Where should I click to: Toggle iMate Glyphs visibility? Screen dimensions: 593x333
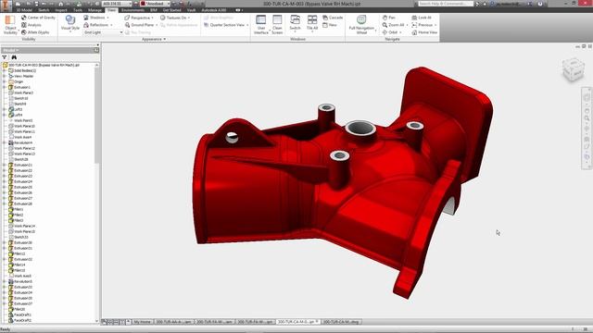pos(35,32)
